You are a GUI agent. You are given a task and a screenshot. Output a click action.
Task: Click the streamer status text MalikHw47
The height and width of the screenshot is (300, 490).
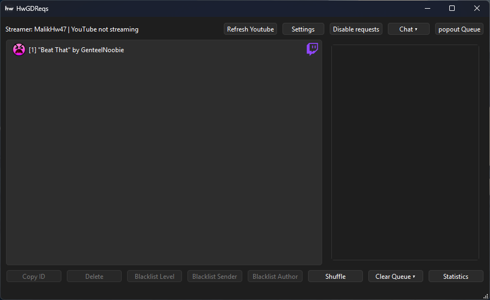pos(72,29)
